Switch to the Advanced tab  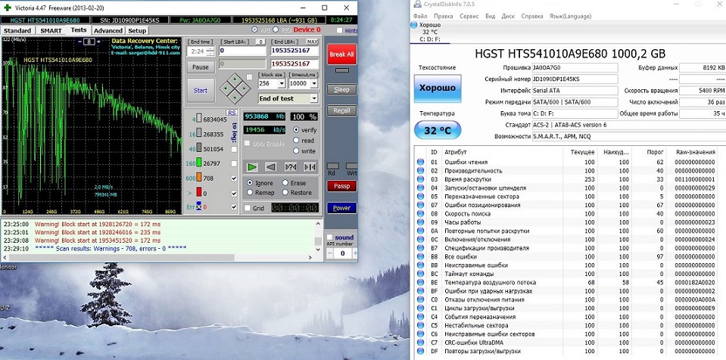coord(108,30)
